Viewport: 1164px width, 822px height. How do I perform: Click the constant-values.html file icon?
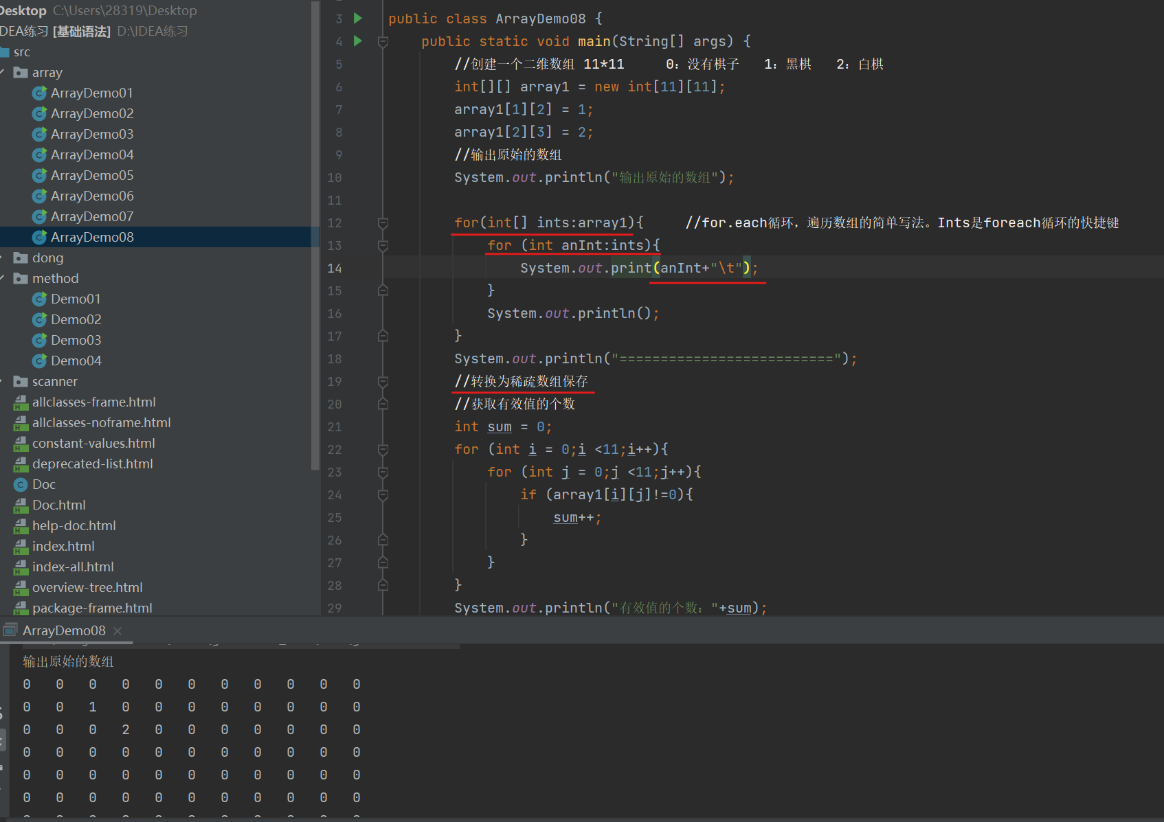(x=21, y=444)
